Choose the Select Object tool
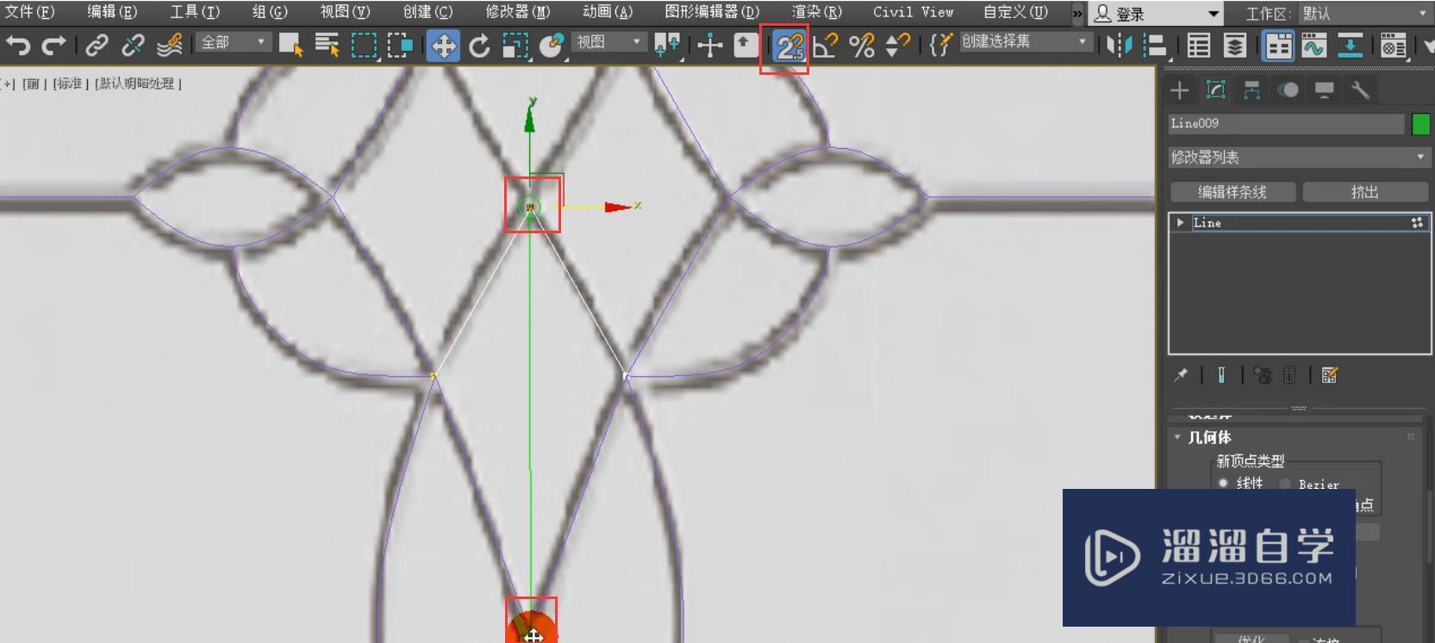 [291, 45]
